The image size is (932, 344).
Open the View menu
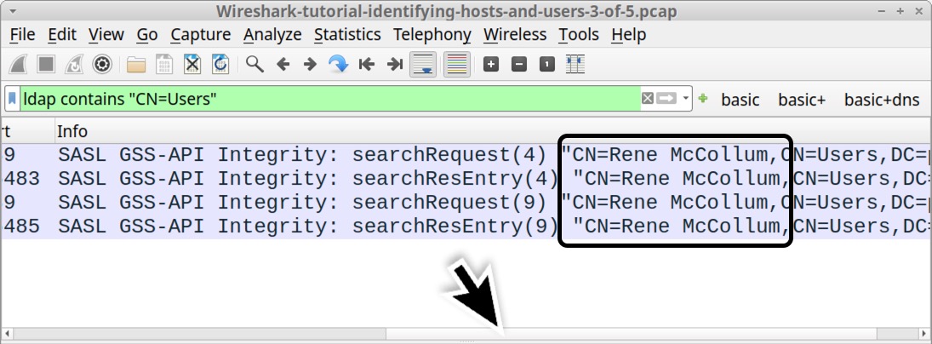tap(106, 35)
